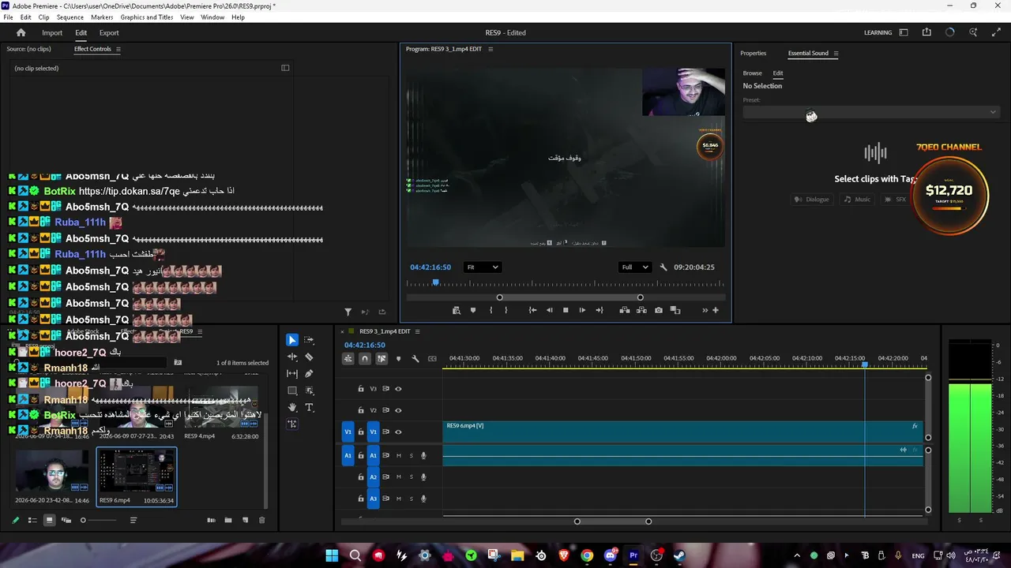
Task: Open the Program monitor panel menu
Action: coord(490,49)
